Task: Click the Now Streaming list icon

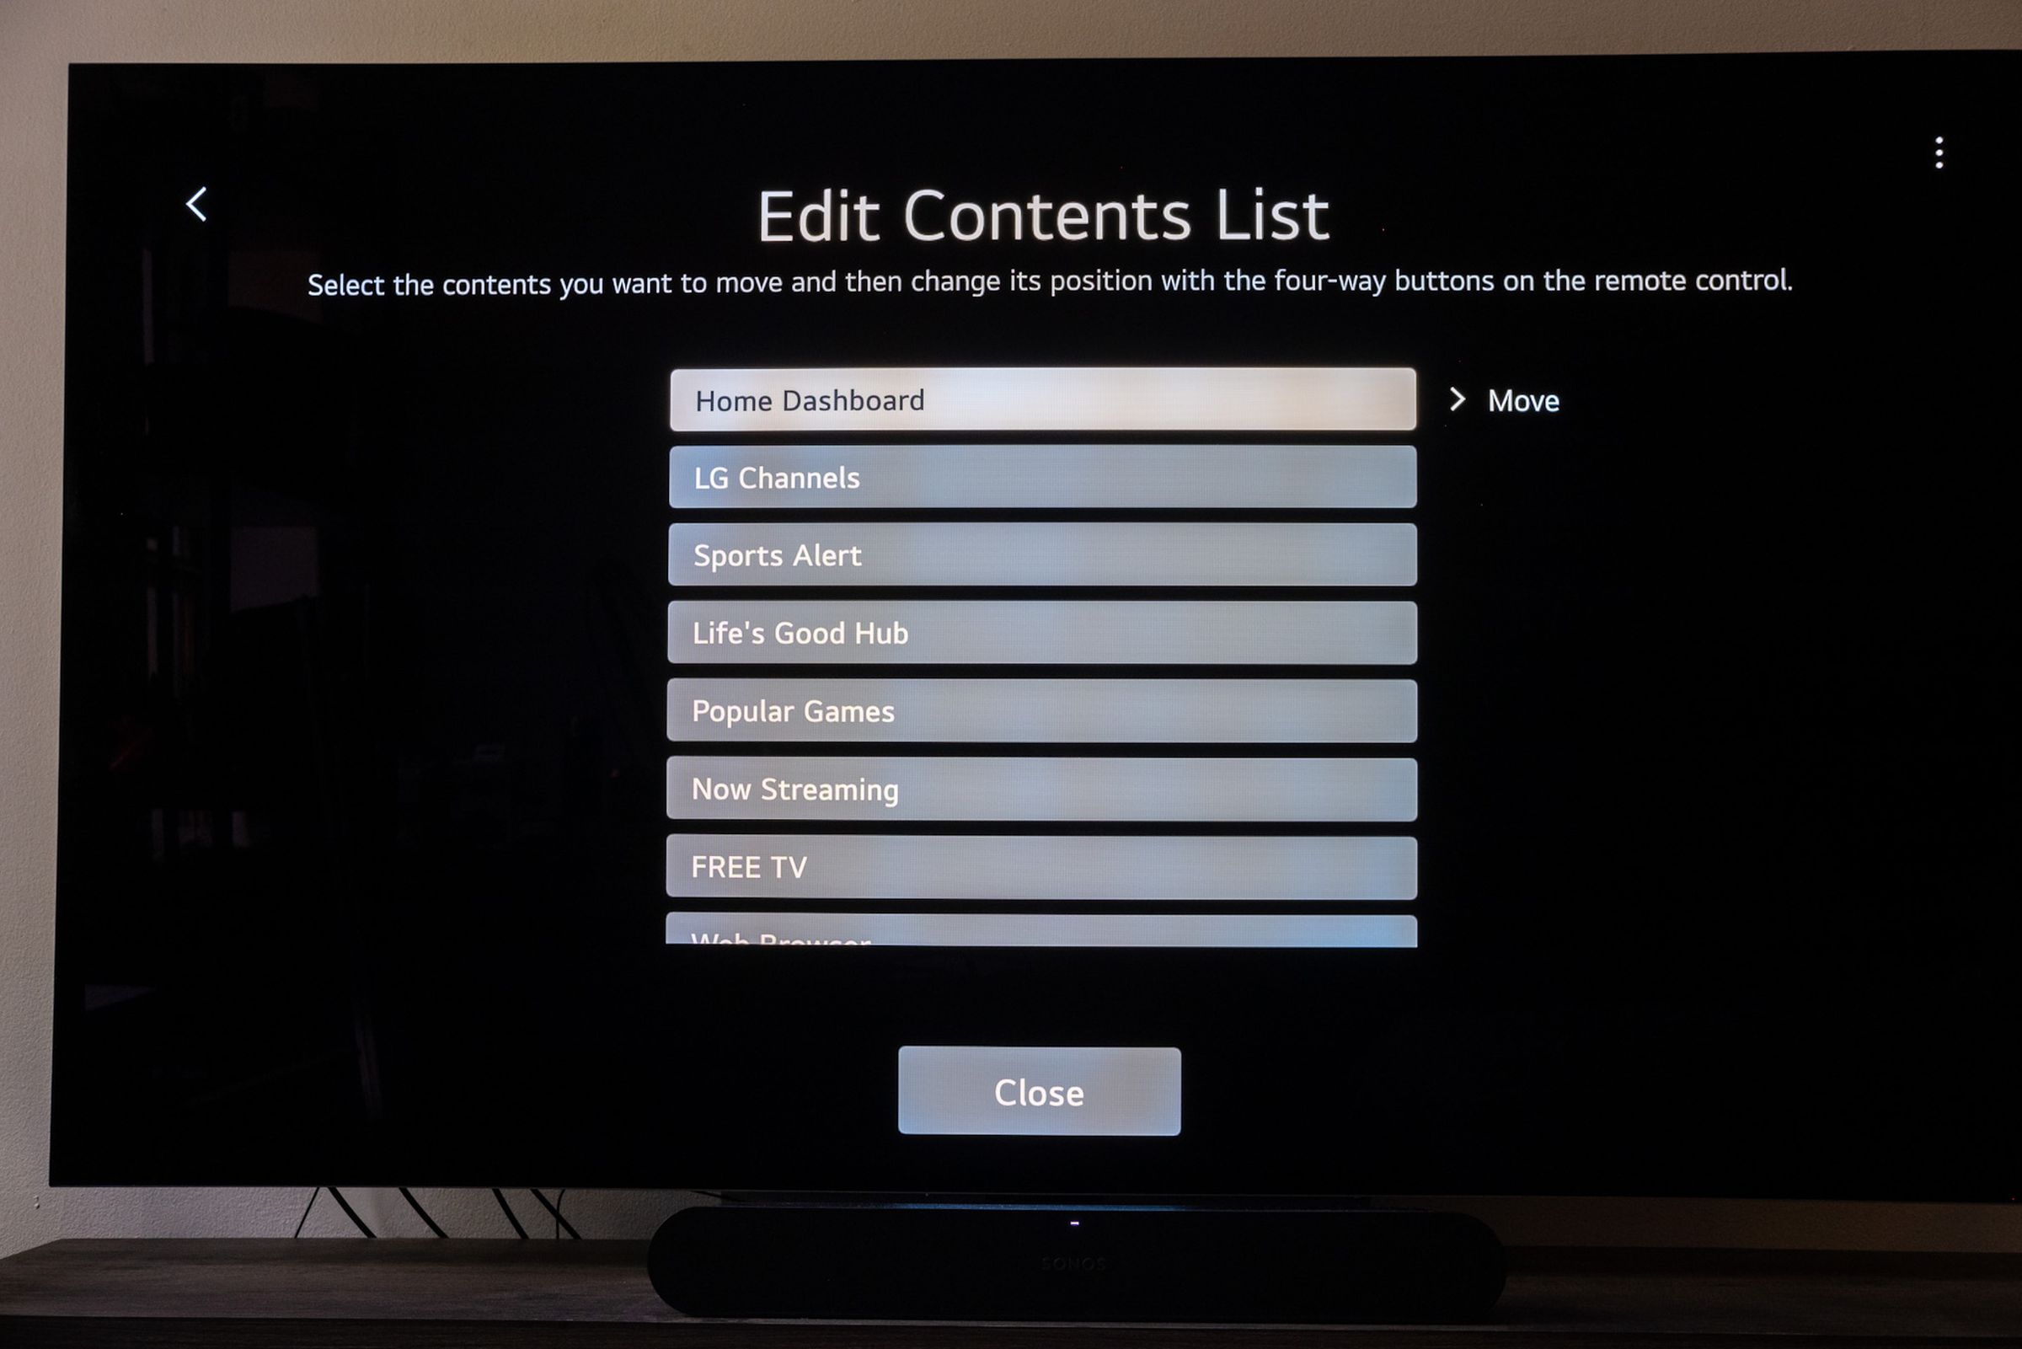Action: [x=1043, y=788]
